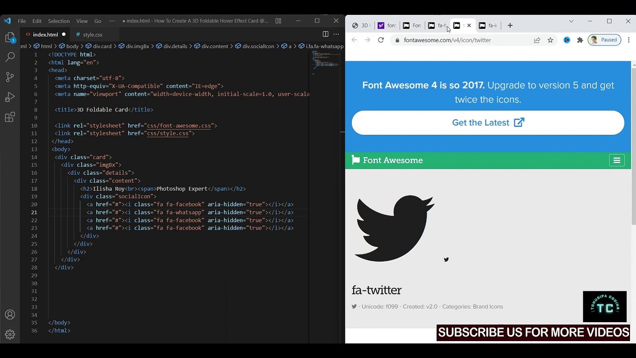
Task: Switch to the index.html editor tab
Action: (45, 34)
